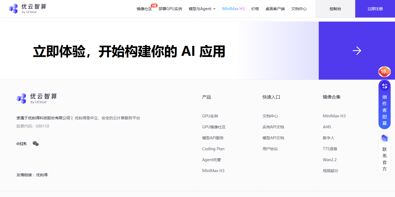Open MiniMax H3 under 产品 column
This screenshot has height=197, width=395.
[x=213, y=171]
